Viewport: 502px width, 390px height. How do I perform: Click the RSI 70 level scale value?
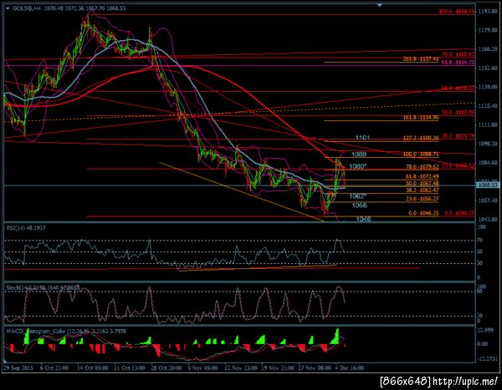click(479, 240)
